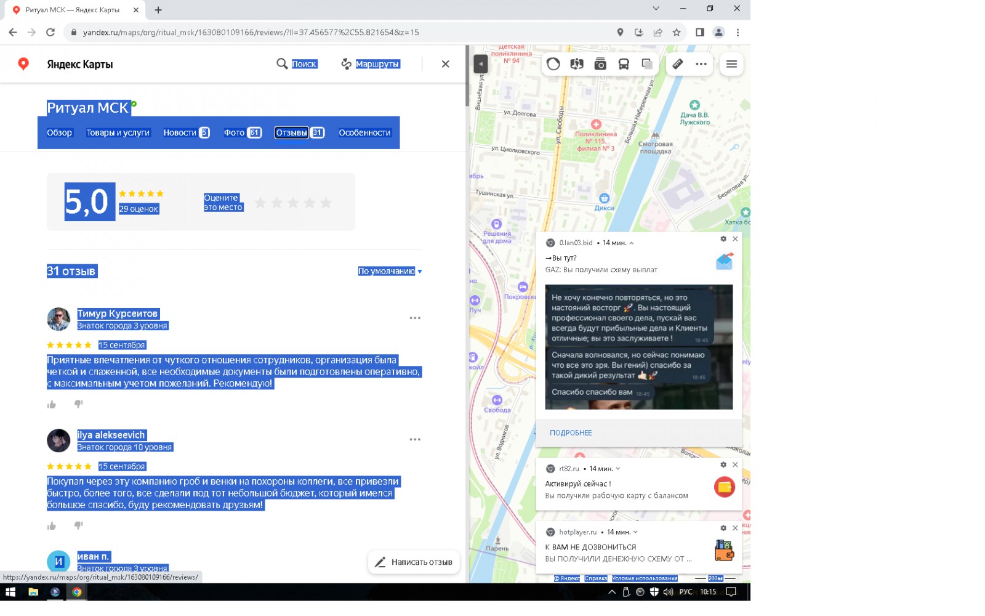Viewport: 985px width, 616px height.
Task: Click the Свобода map marker
Action: point(497,400)
